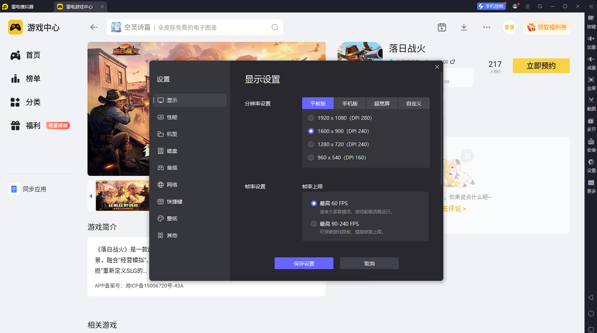
Task: Go back with the left arrow icon
Action: 94,27
